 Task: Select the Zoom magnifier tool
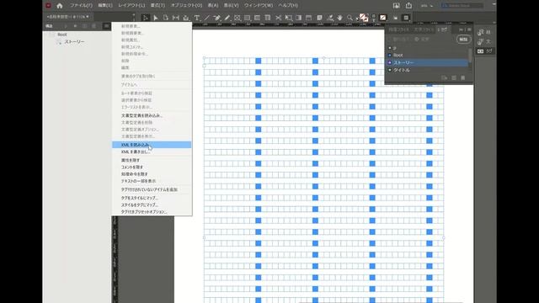point(350,18)
